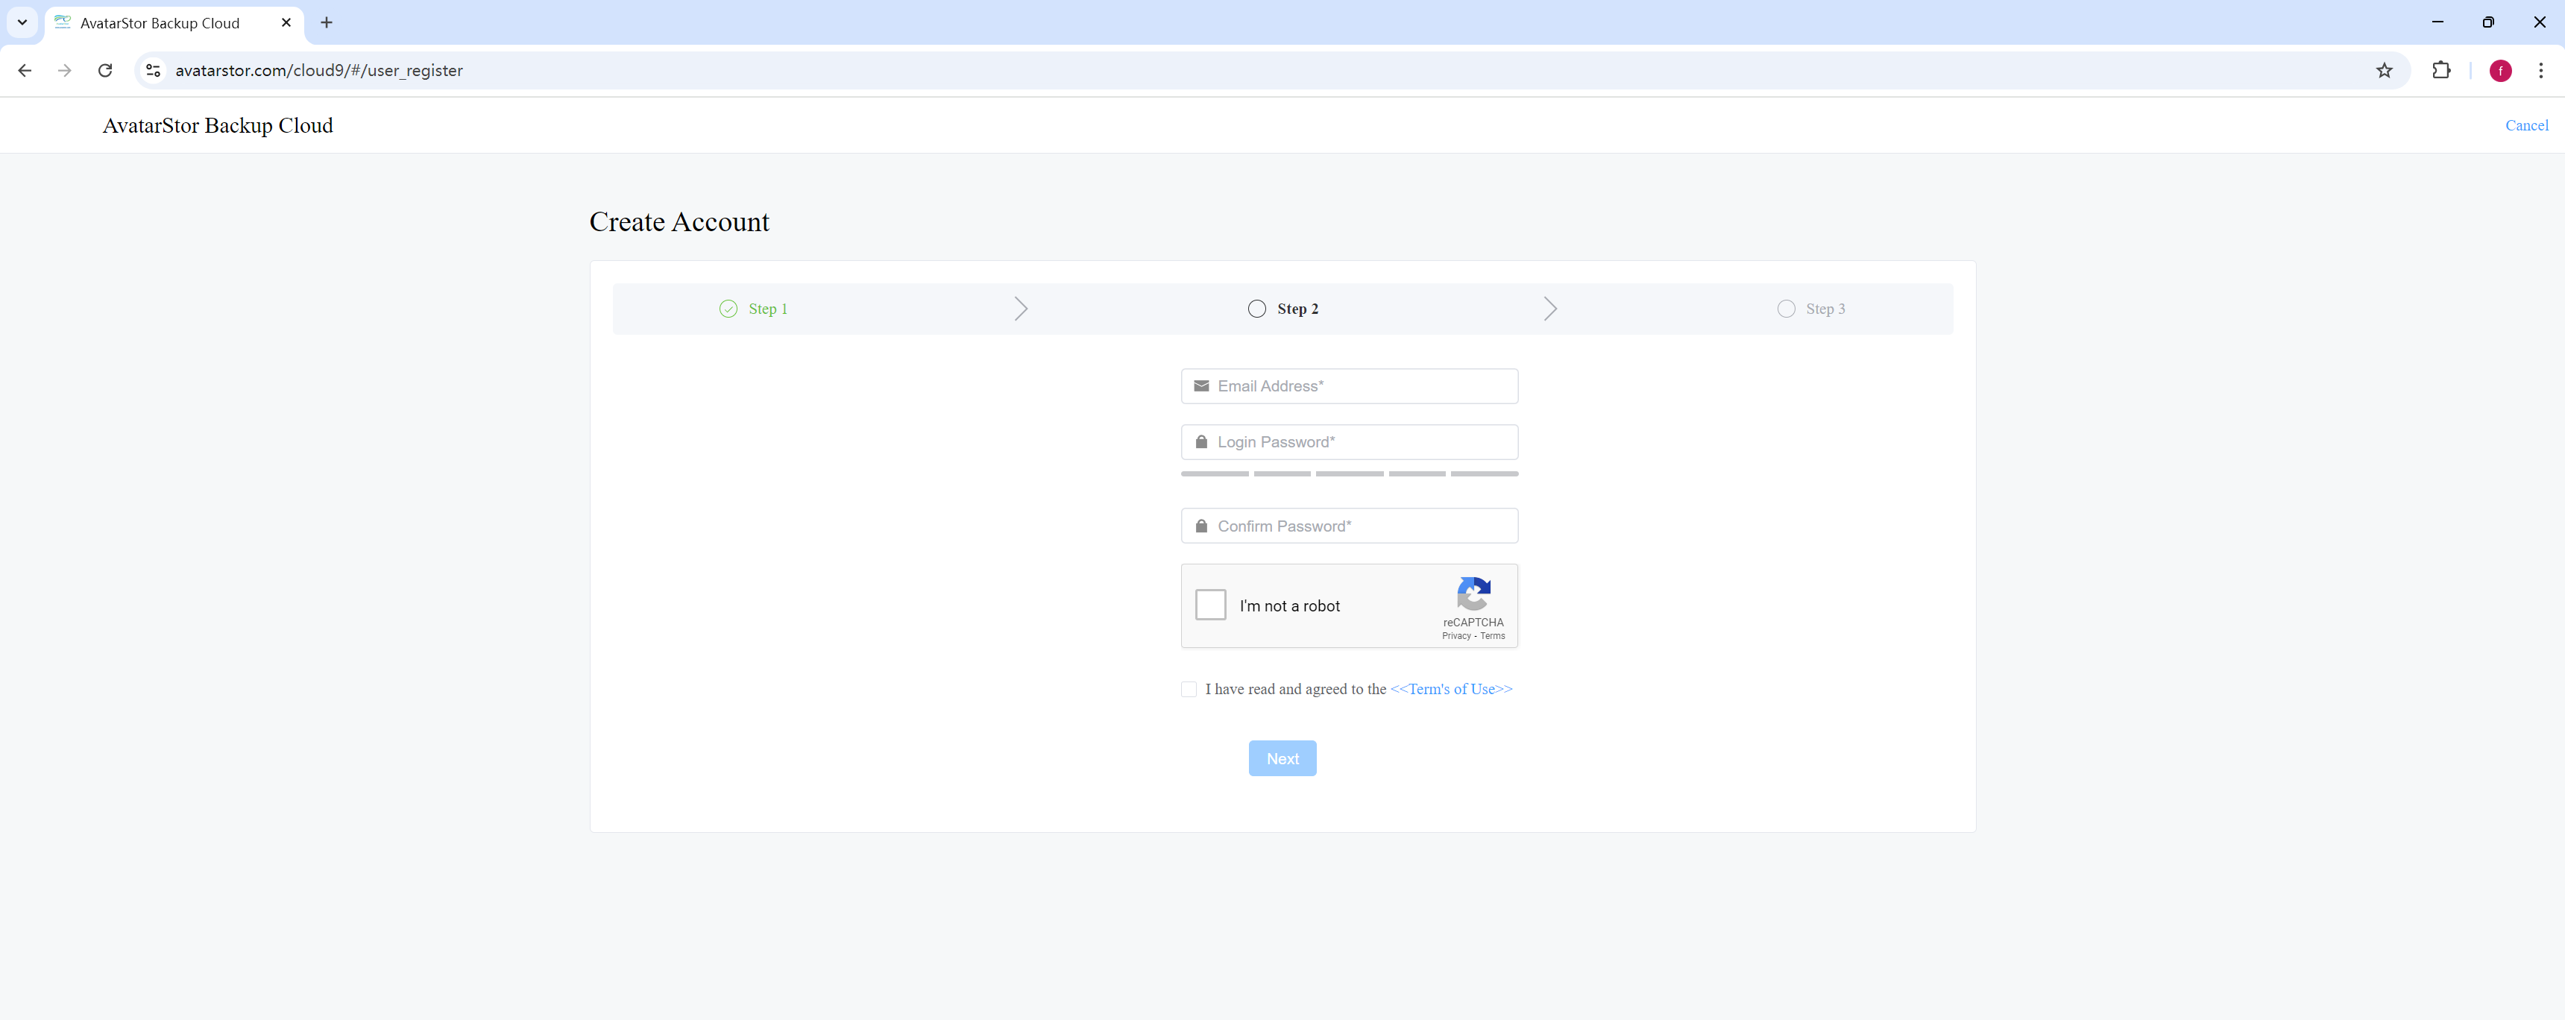Open the reCAPTCHA Terms link
The image size is (2565, 1020).
pos(1493,637)
